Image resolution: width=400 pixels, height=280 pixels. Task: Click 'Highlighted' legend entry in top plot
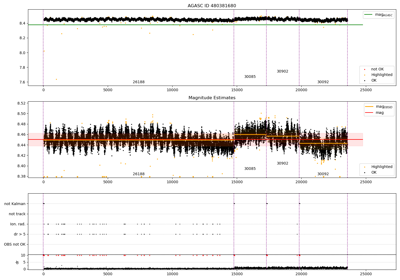pos(378,75)
